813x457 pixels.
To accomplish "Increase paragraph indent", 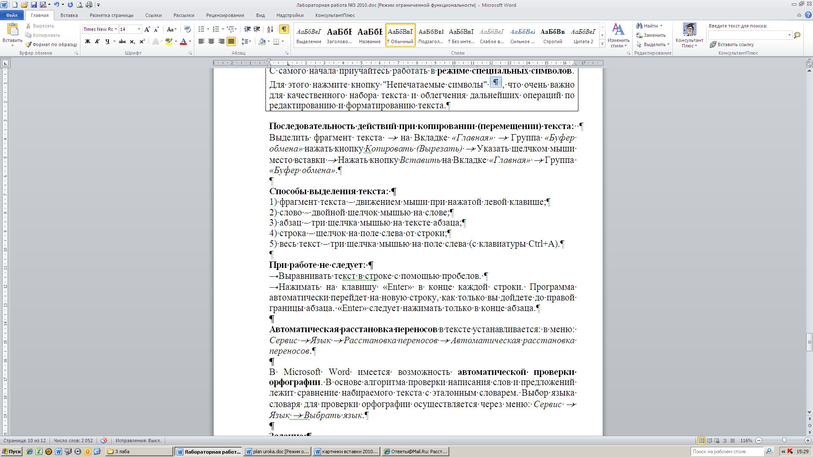I will [x=257, y=29].
